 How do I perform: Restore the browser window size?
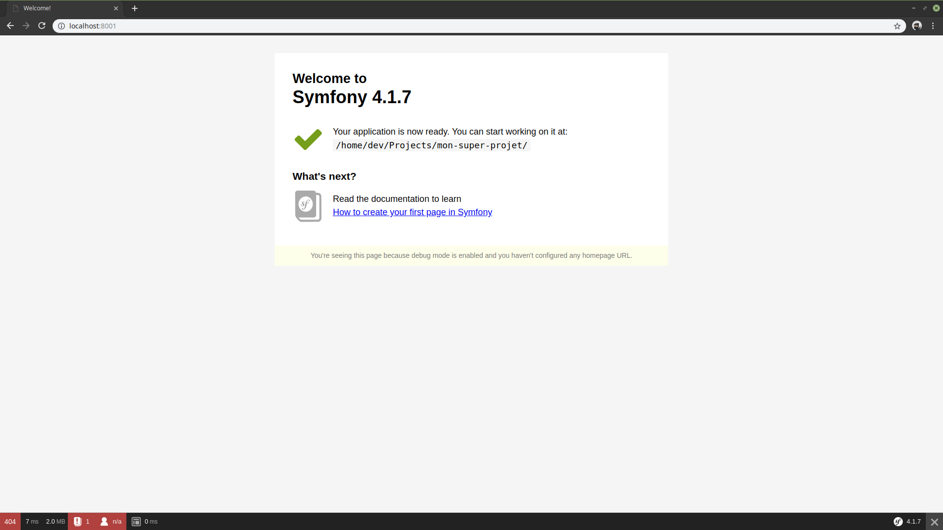pos(925,8)
